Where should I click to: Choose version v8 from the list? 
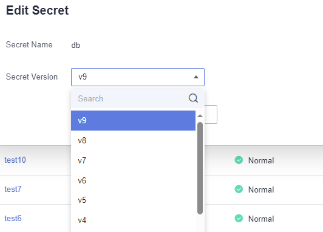click(x=134, y=140)
